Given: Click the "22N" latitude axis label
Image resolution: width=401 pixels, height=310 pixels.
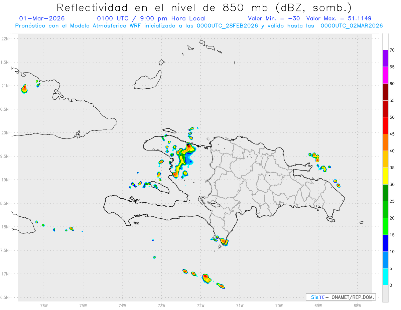Looking at the screenshot, I should [x=6, y=39].
